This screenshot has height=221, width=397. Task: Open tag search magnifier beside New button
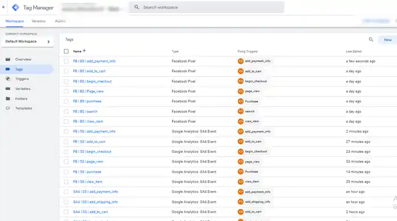tap(371, 39)
